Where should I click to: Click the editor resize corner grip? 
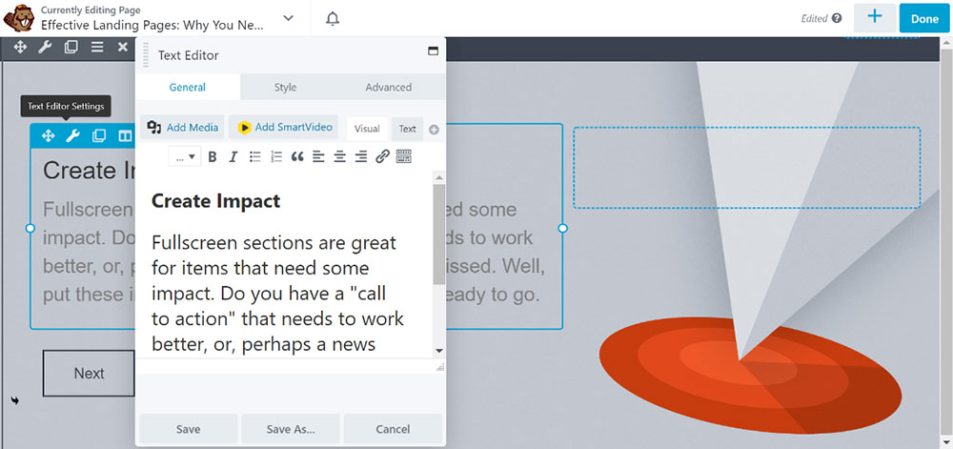point(440,367)
